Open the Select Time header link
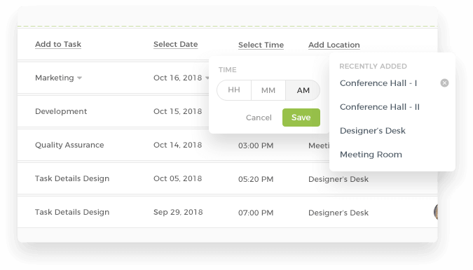The height and width of the screenshot is (270, 473). coord(261,45)
